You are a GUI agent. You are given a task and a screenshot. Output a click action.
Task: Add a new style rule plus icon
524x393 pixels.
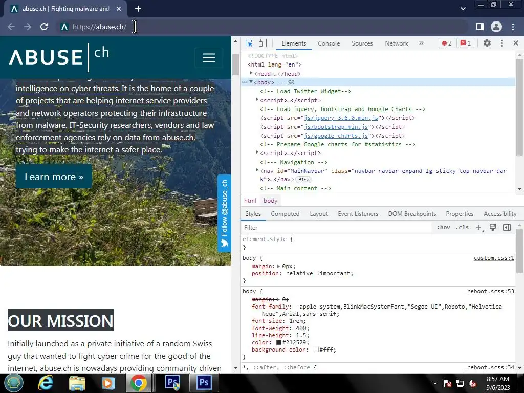(479, 228)
